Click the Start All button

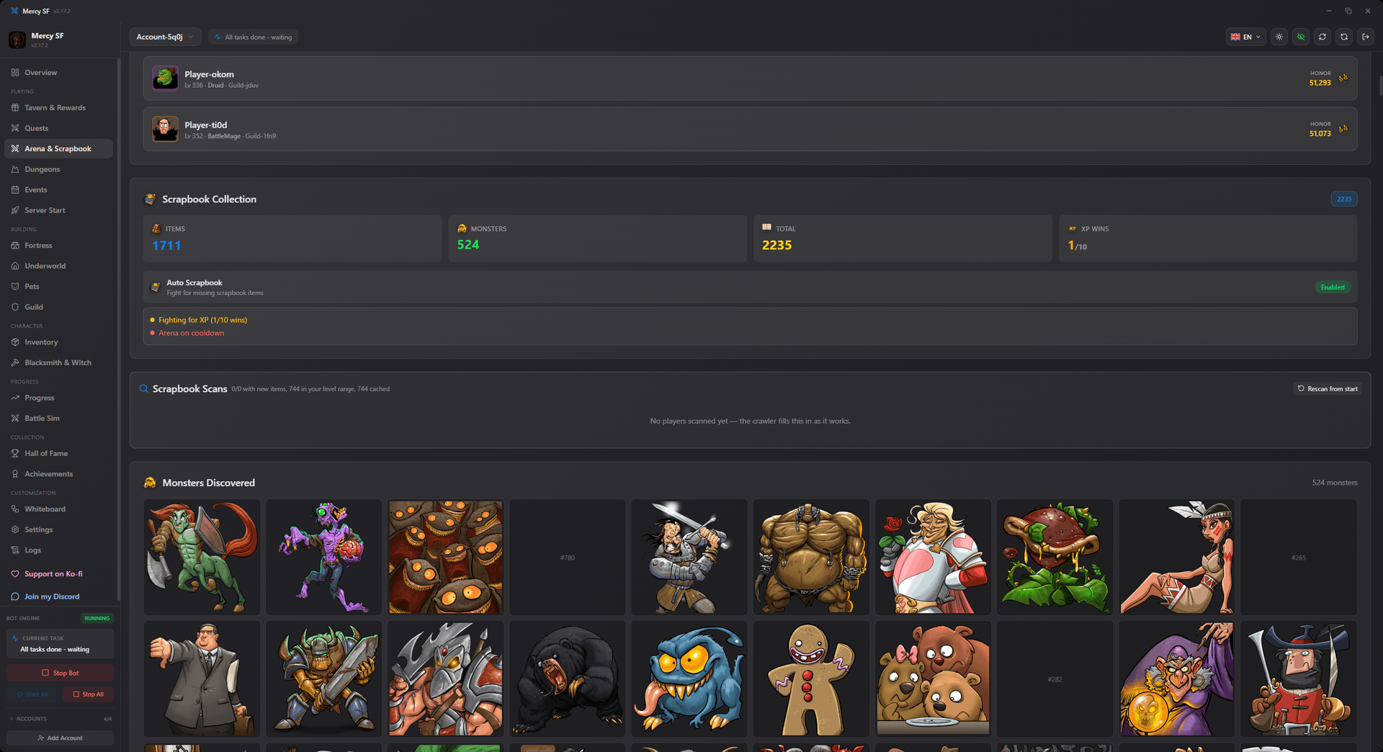(x=32, y=694)
